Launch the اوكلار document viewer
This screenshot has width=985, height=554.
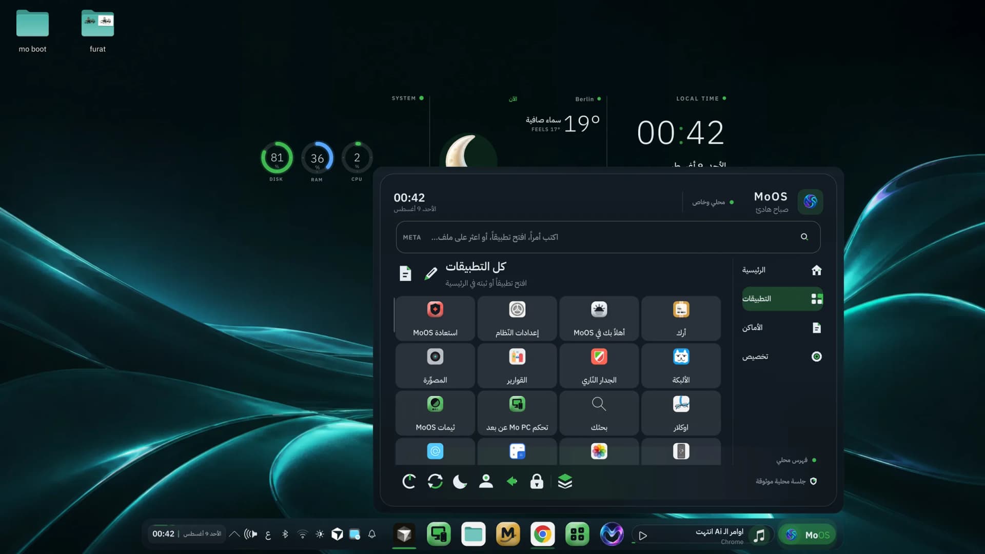[x=681, y=413]
